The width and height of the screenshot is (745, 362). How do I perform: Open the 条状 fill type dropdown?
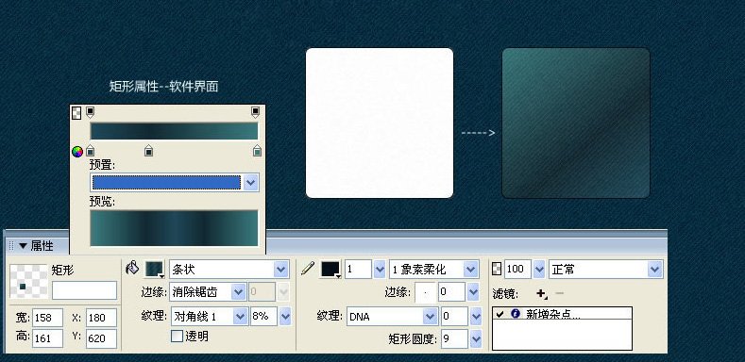280,270
